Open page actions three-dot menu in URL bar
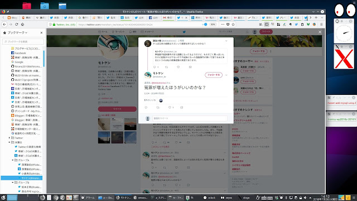This screenshot has width=357, height=201. click(223, 25)
